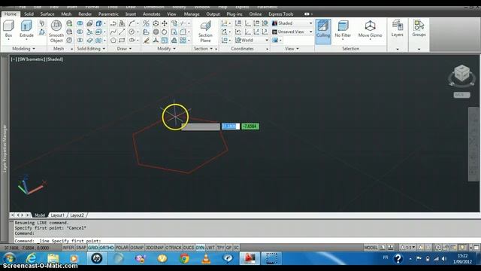Switch to the Annotate ribbon tab
This screenshot has width=481, height=271.
click(x=152, y=14)
